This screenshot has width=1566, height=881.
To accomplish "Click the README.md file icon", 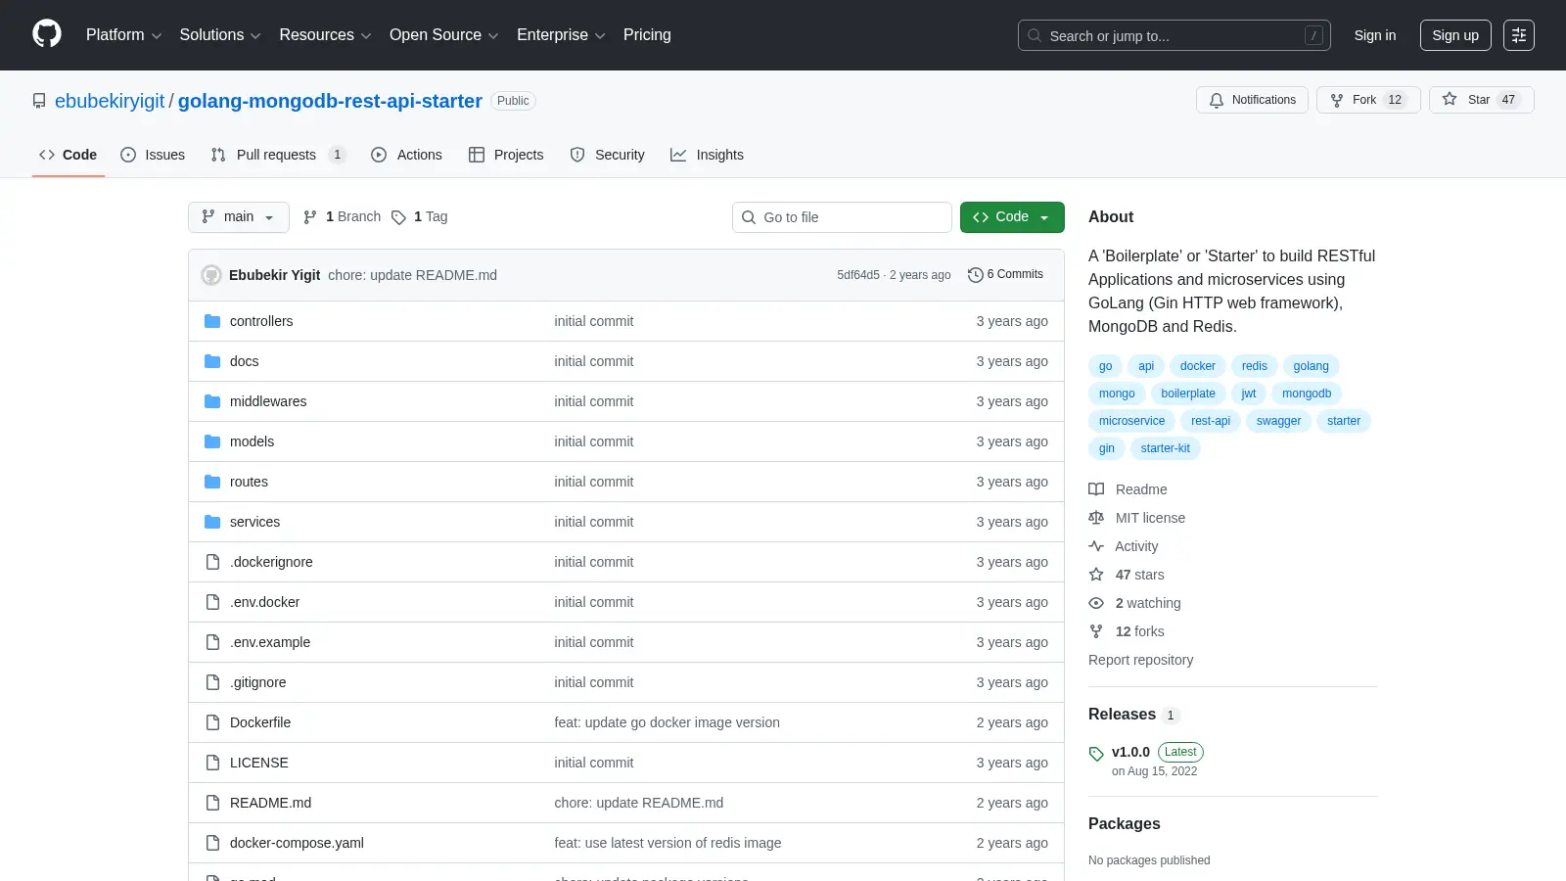I will pos(212,803).
